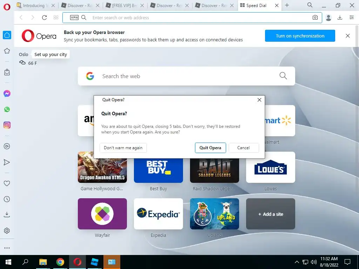359x269 pixels.
Task: Click the Search in tabs magnifier
Action: coord(310,5)
